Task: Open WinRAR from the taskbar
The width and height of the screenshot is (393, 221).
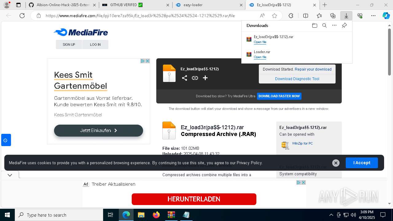Action: (171, 215)
